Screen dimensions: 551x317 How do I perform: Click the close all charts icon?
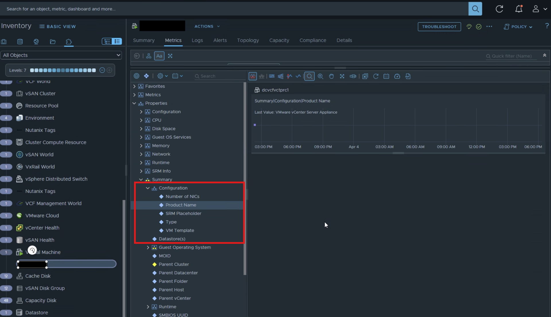[x=365, y=76]
